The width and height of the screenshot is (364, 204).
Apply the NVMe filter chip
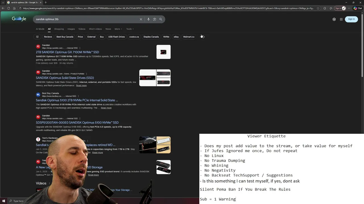point(166,37)
